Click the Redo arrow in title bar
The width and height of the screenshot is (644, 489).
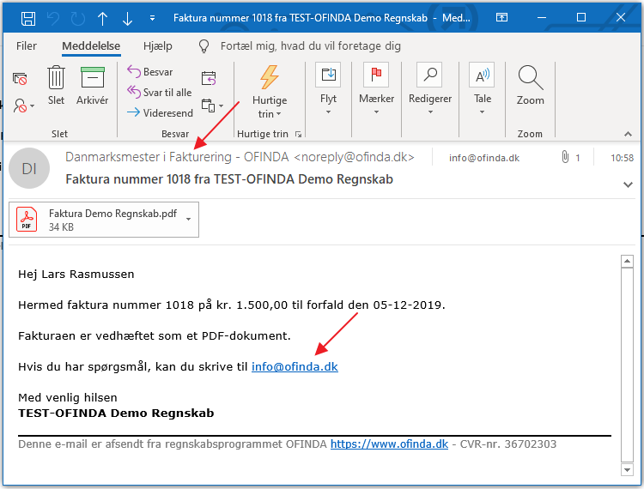click(x=78, y=19)
